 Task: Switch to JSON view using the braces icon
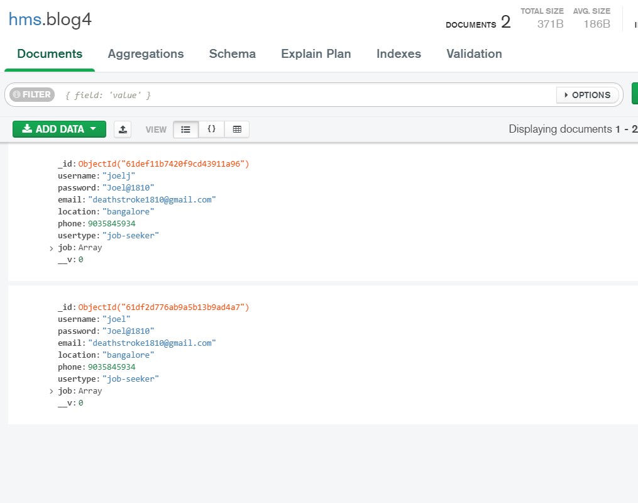click(211, 128)
